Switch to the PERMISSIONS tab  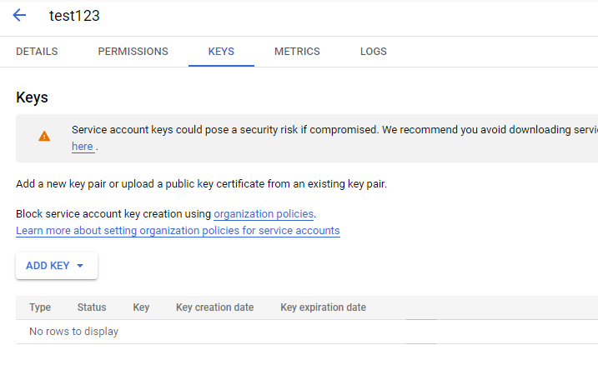[133, 52]
